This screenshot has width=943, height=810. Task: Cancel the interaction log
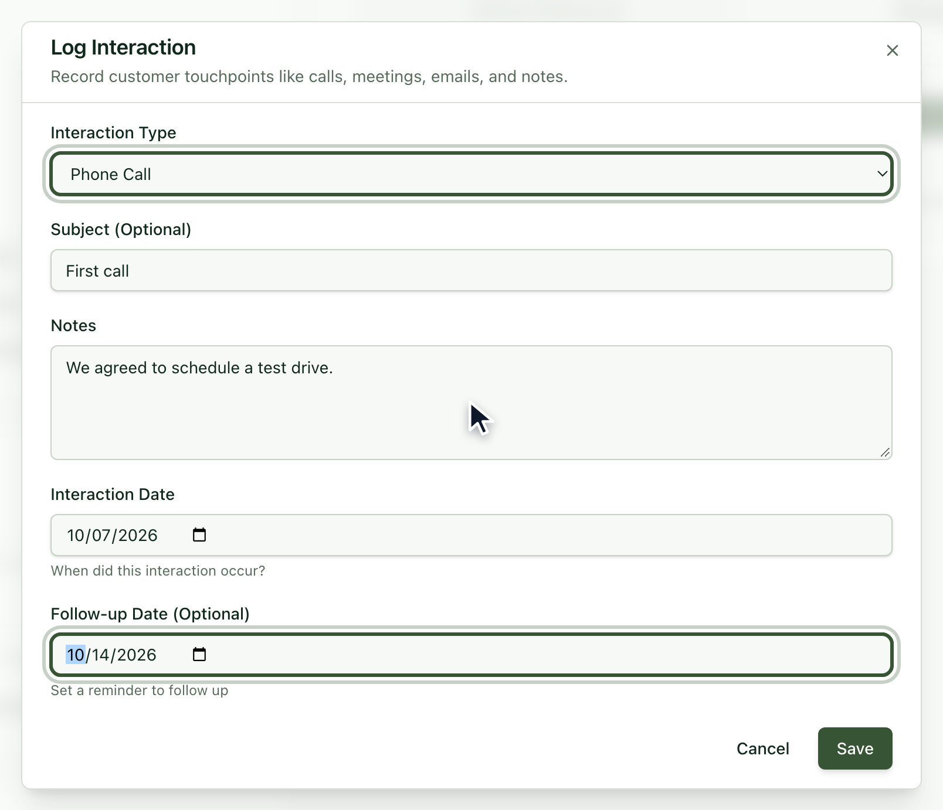[762, 748]
